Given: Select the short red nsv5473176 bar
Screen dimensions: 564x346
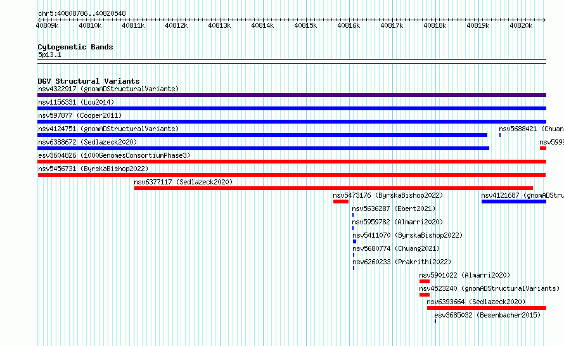Looking at the screenshot, I should 341,202.
